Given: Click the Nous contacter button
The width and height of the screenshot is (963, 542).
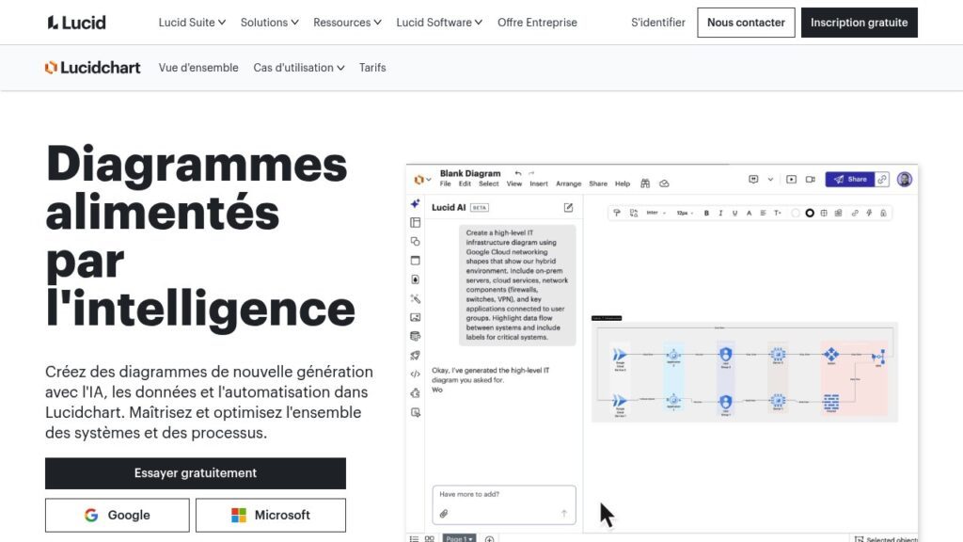Looking at the screenshot, I should 746,23.
